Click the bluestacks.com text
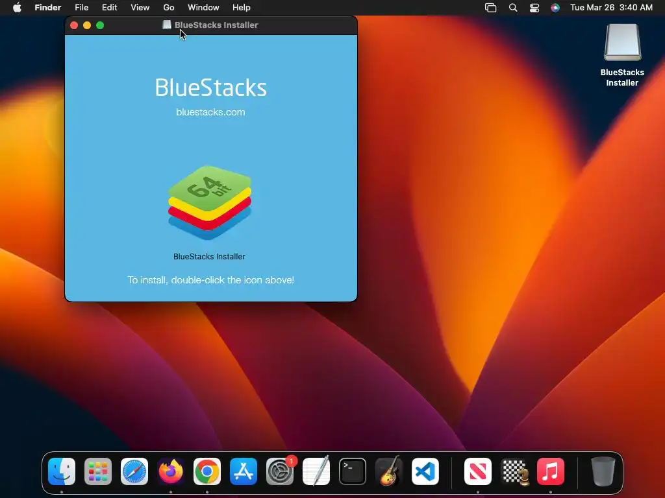Viewport: 665px width, 498px height. click(210, 112)
